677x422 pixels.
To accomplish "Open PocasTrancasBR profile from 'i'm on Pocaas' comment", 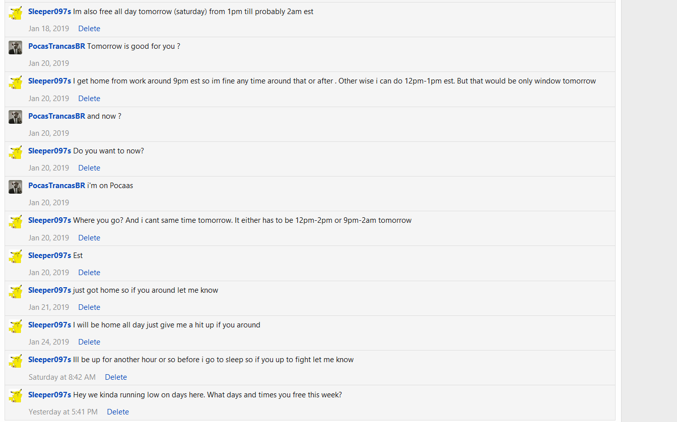I will coord(56,186).
